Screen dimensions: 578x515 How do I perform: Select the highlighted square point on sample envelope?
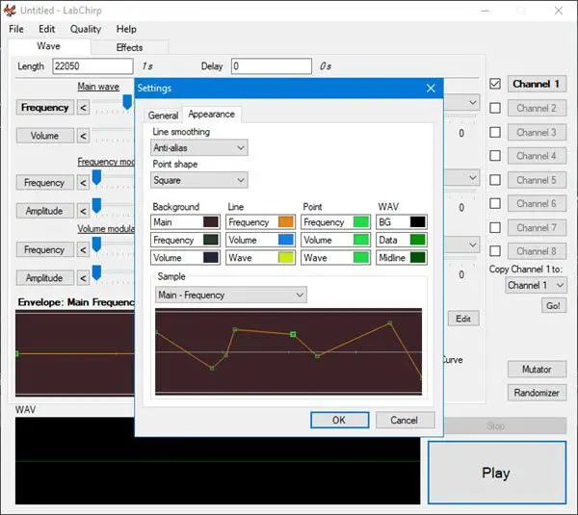(x=293, y=334)
